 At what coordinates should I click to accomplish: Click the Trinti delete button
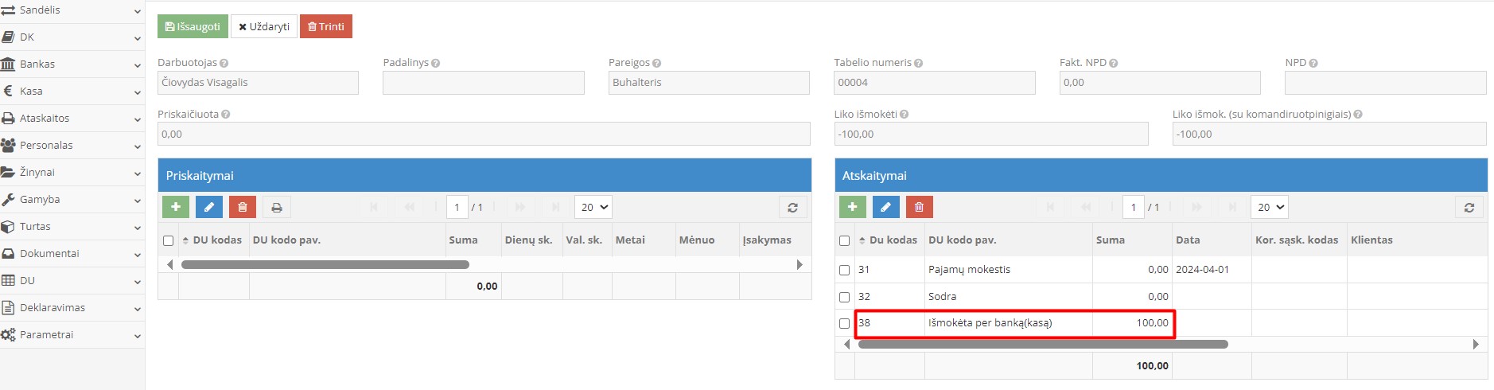(x=326, y=26)
